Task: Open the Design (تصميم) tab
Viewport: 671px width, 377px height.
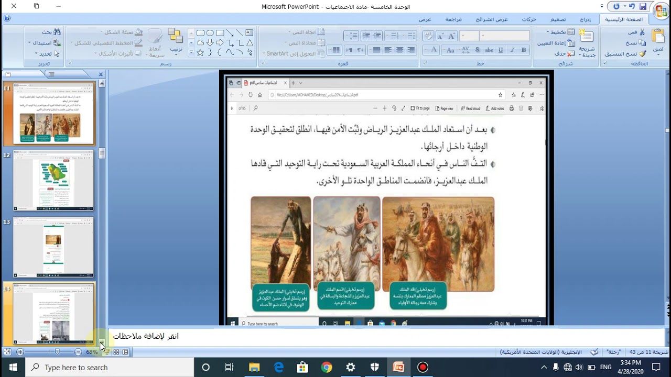Action: point(558,19)
